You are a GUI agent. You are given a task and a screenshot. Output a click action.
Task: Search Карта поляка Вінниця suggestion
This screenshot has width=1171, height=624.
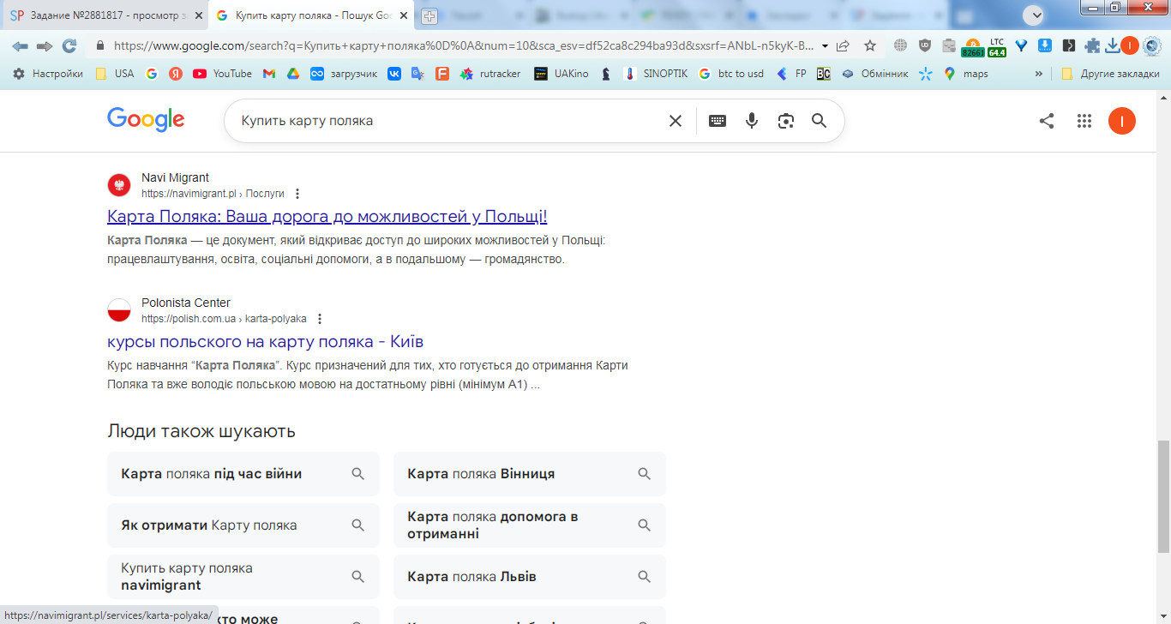530,474
